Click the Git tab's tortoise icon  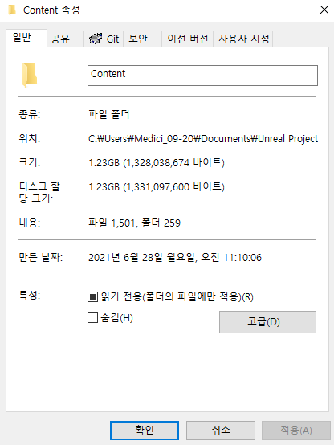point(96,39)
